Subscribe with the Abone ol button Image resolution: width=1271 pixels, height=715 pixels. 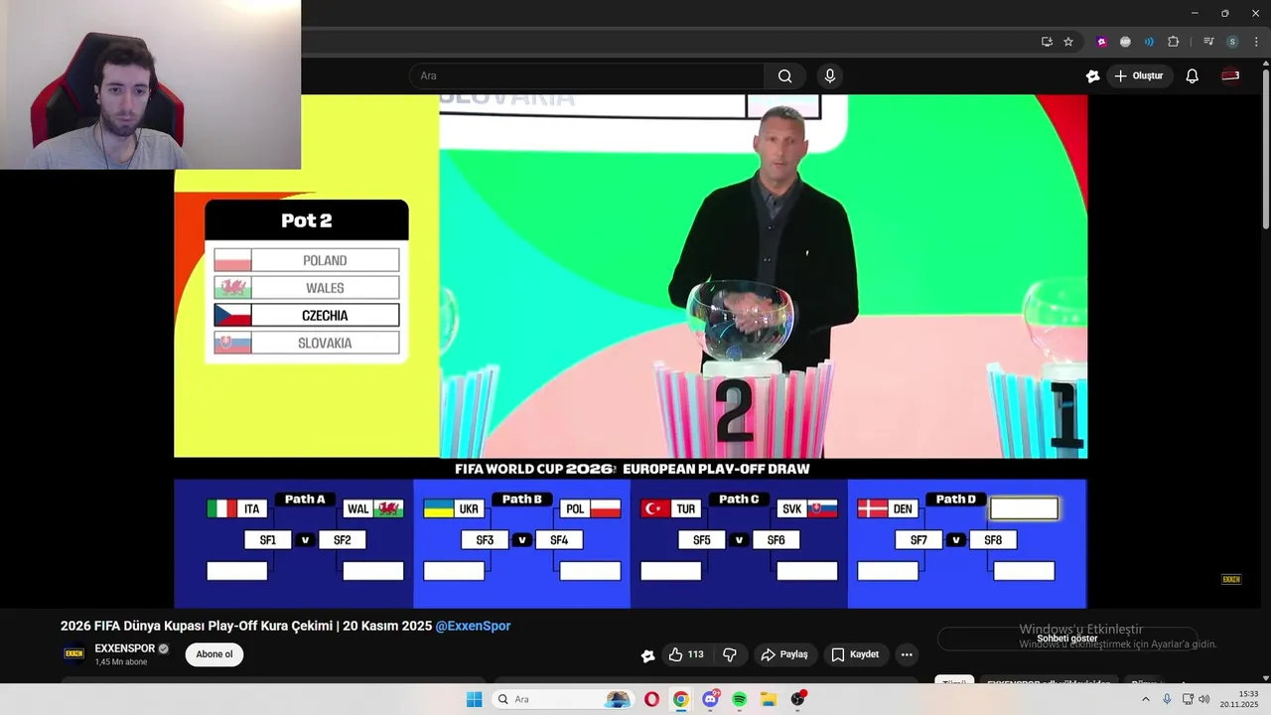pos(214,654)
